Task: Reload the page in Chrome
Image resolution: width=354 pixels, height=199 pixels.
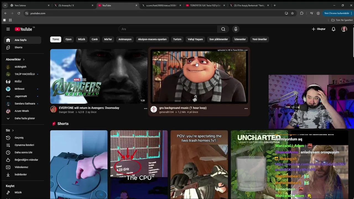Action: [x=19, y=13]
